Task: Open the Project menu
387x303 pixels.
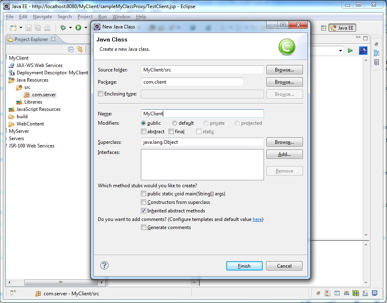Action: click(x=85, y=17)
